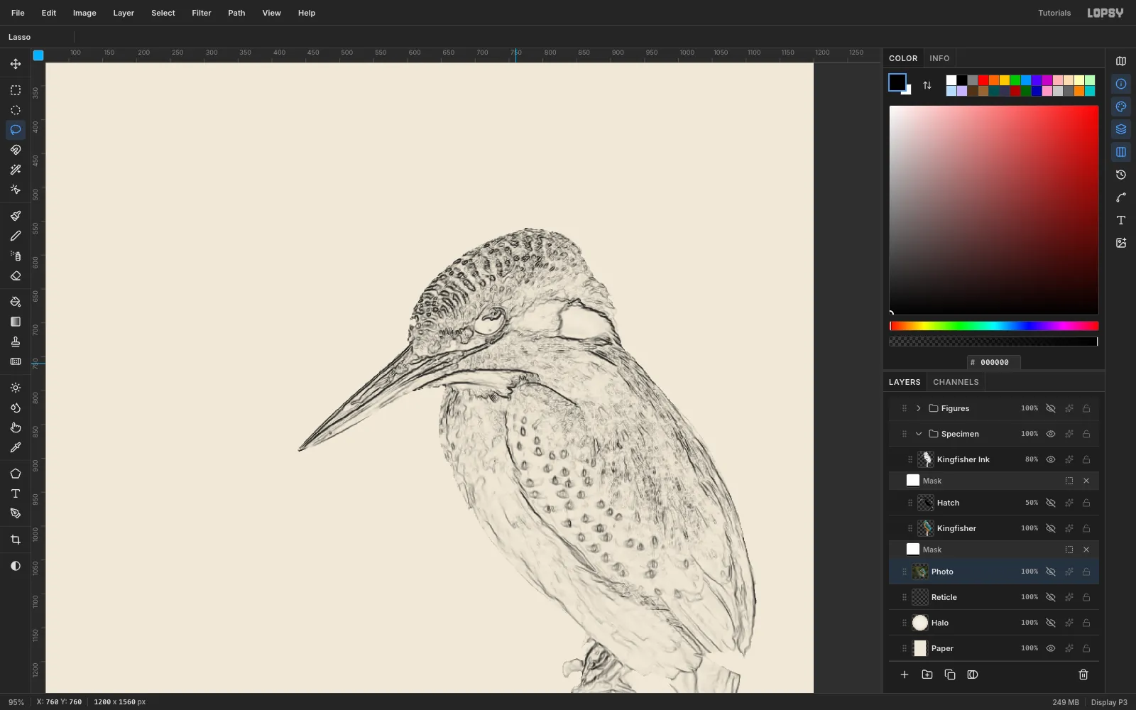
Task: Show the Hatch layer
Action: [1051, 503]
